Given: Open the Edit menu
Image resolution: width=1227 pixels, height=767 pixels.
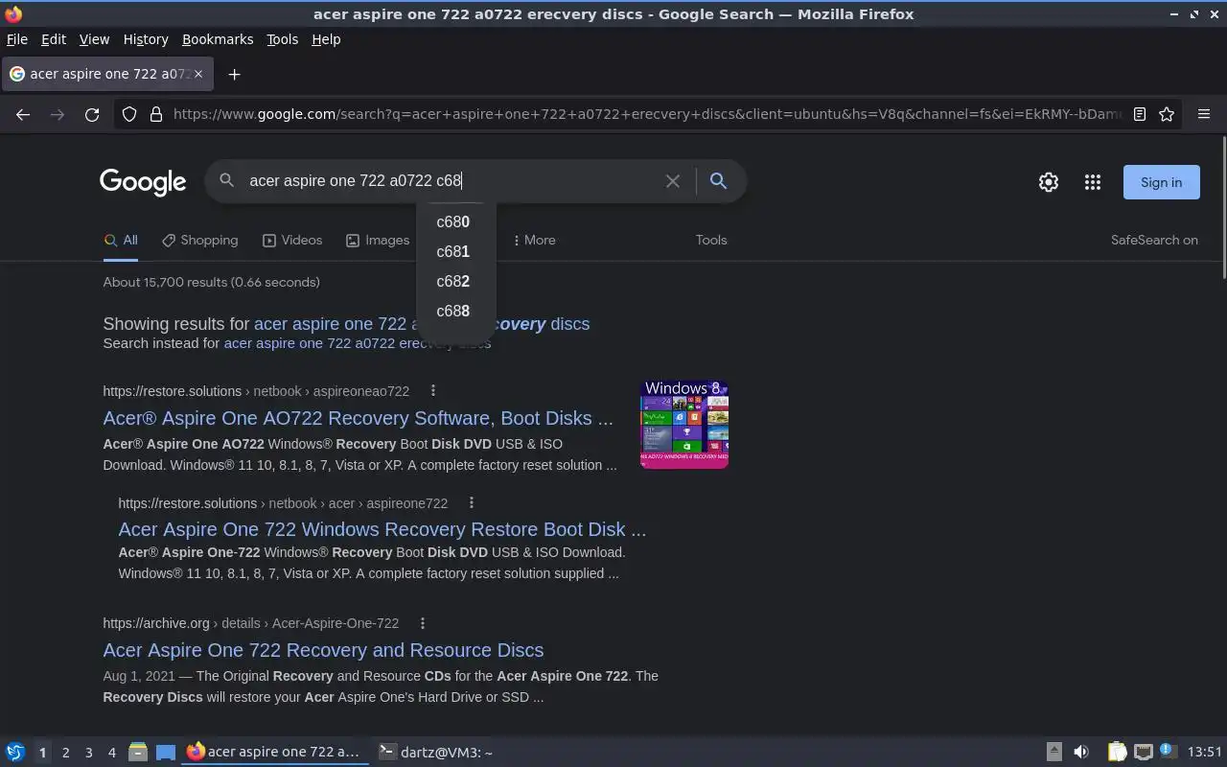Looking at the screenshot, I should [54, 39].
